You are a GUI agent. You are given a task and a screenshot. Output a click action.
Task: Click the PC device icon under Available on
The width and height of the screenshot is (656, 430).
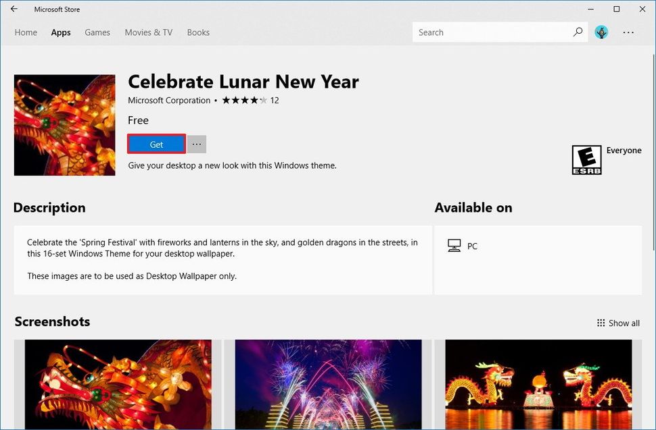(x=455, y=245)
